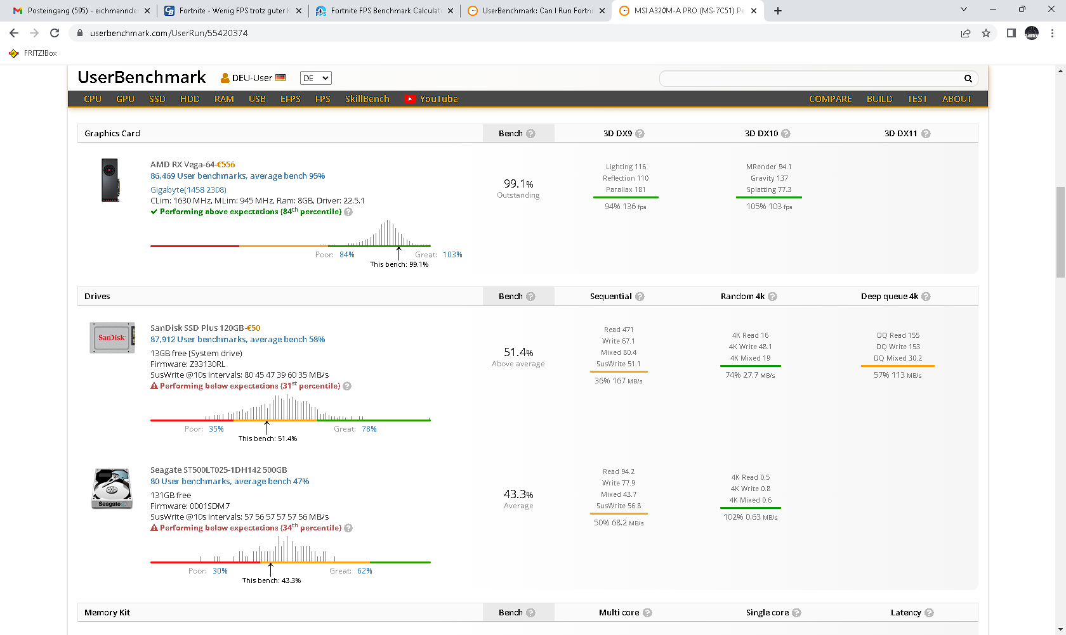The width and height of the screenshot is (1066, 635).
Task: Open the DE country dropdown
Action: (315, 78)
